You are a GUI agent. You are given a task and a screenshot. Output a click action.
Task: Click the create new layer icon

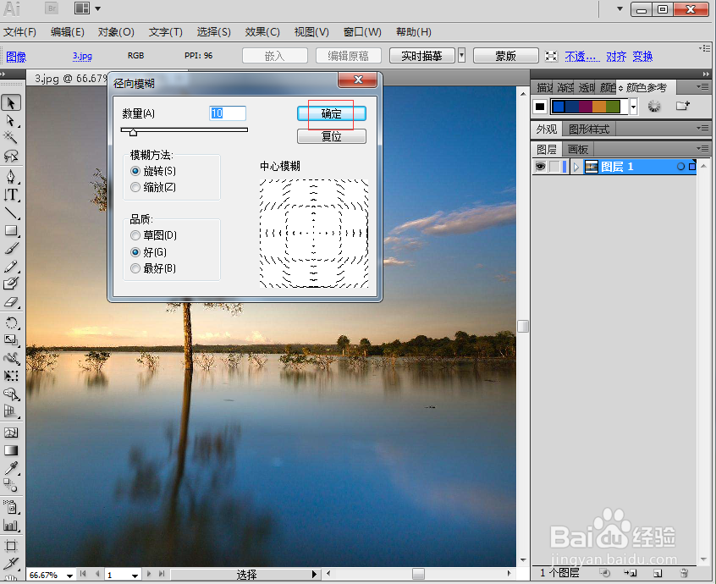657,573
